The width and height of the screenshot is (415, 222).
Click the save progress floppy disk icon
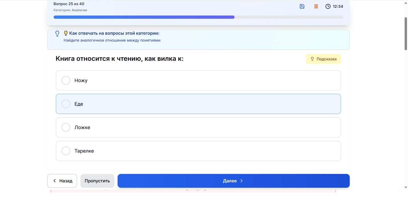(x=302, y=6)
